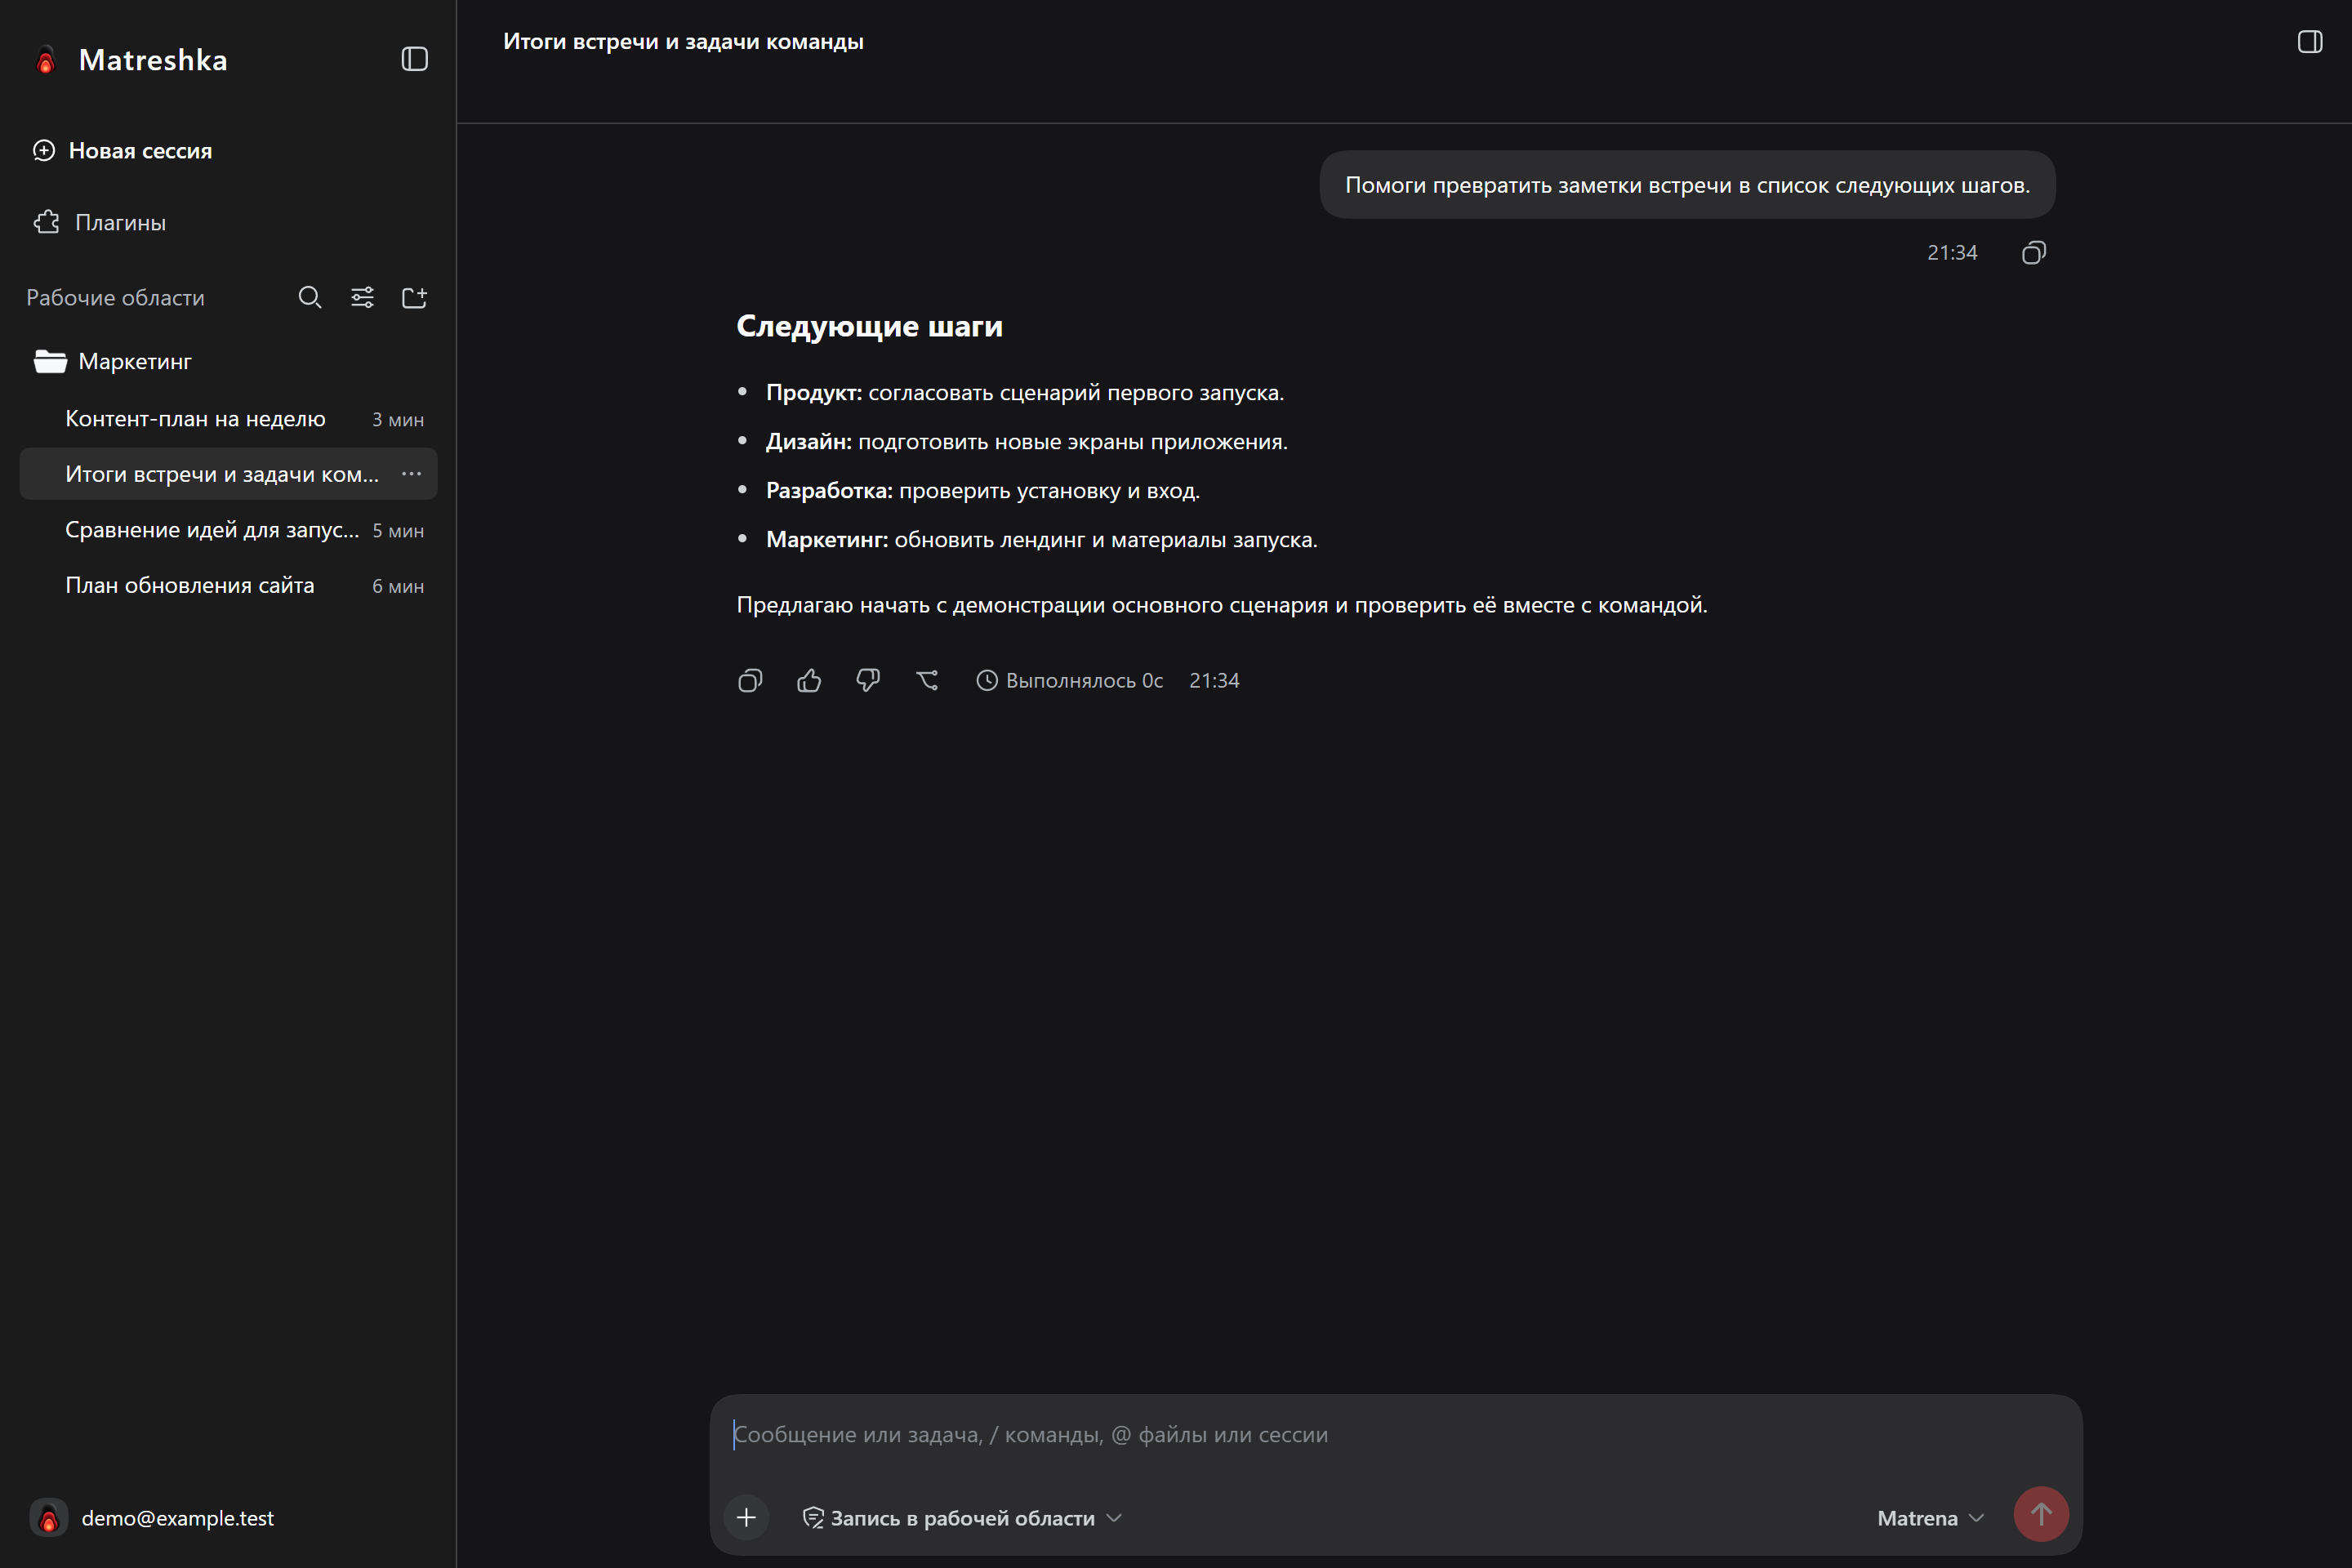This screenshot has height=1568, width=2352.
Task: Click the Следующие шаги heading
Action: (869, 326)
